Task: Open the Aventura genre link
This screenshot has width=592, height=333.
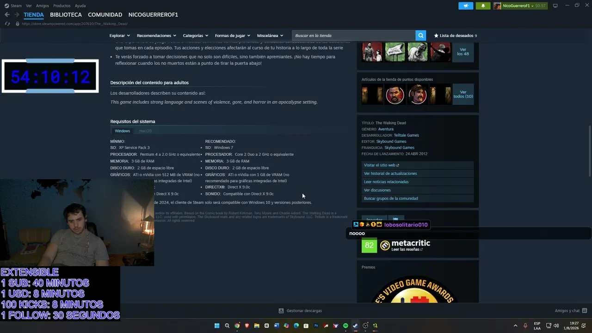Action: coord(386,129)
